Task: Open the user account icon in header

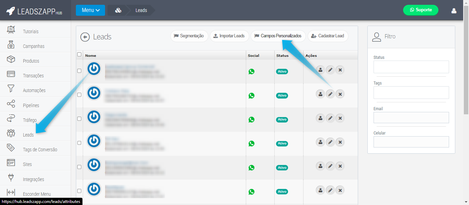Action: pyautogui.click(x=454, y=11)
